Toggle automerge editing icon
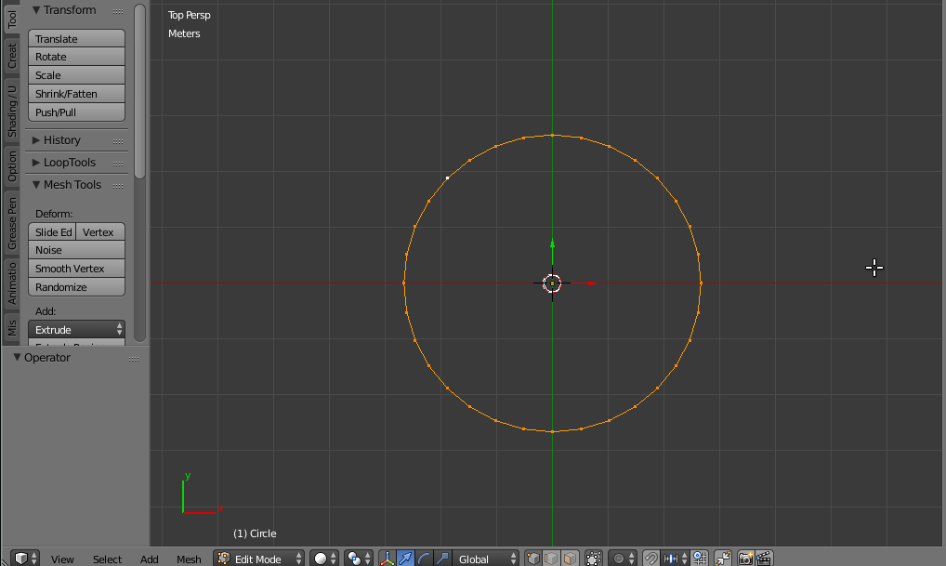 pyautogui.click(x=723, y=559)
